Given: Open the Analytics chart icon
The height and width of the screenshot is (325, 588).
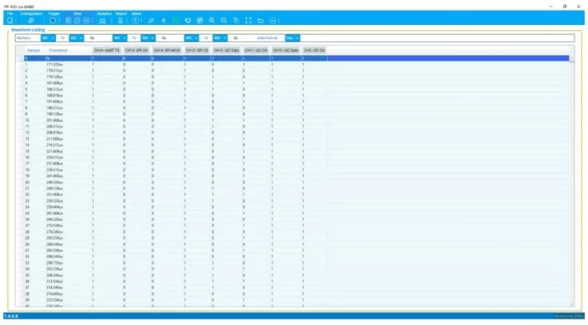Looking at the screenshot, I should coord(102,20).
